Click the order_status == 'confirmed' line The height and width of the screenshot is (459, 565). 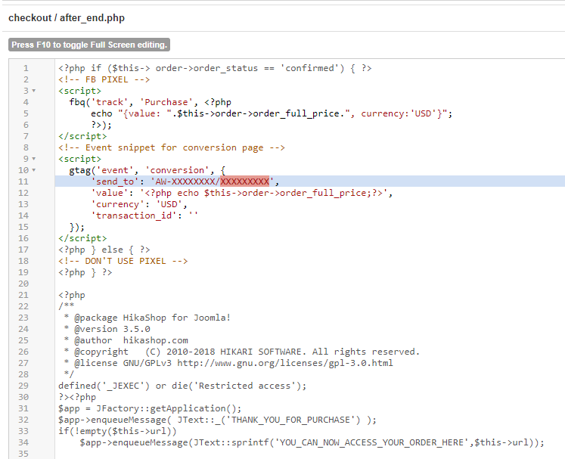(x=215, y=69)
